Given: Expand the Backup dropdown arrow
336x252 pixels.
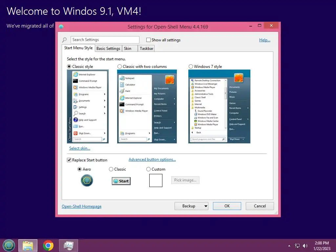Looking at the screenshot, I should [206, 206].
